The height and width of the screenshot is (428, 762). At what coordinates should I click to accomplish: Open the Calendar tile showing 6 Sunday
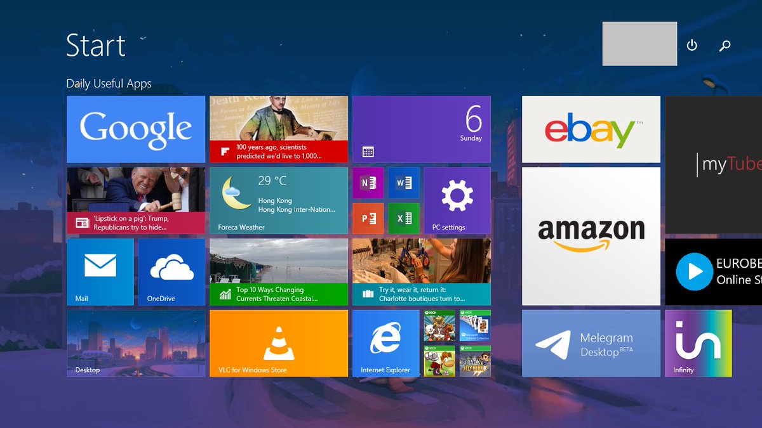tap(422, 129)
